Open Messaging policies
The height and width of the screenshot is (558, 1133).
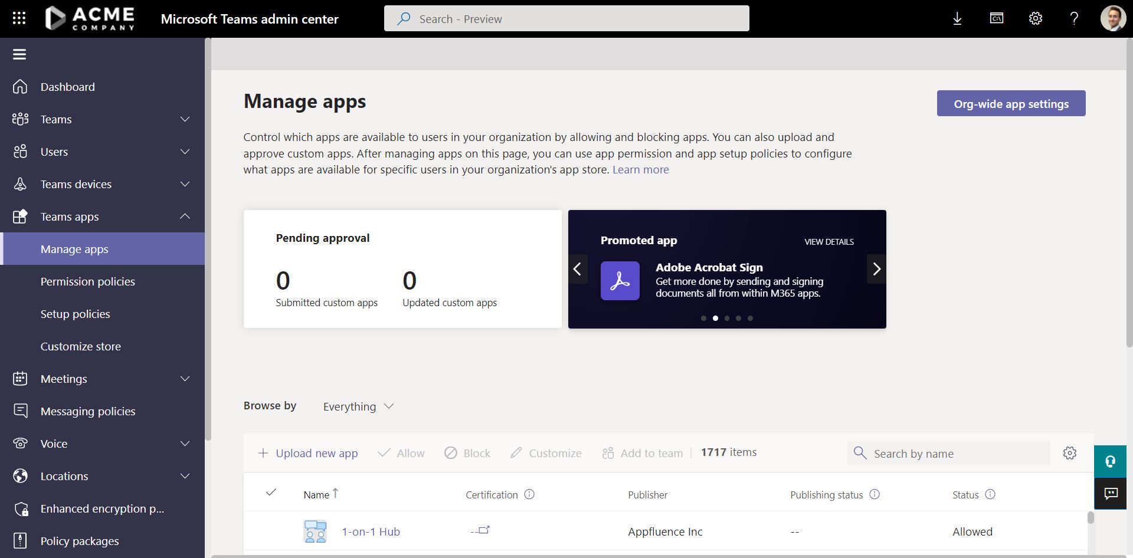click(x=88, y=411)
